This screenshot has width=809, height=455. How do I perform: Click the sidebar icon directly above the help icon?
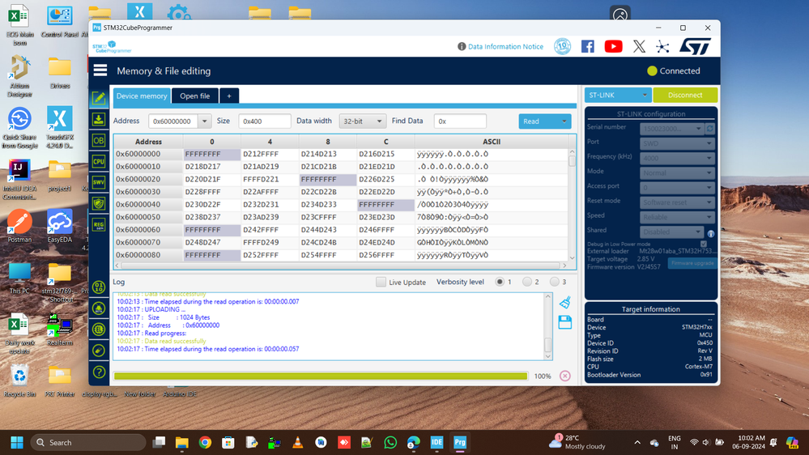(x=99, y=351)
